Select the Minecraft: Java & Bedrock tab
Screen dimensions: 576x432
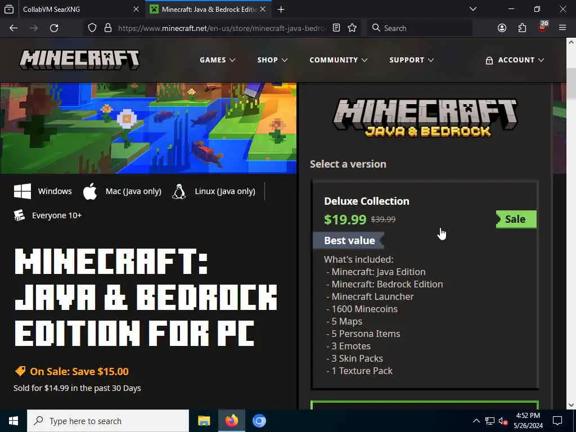click(x=208, y=10)
